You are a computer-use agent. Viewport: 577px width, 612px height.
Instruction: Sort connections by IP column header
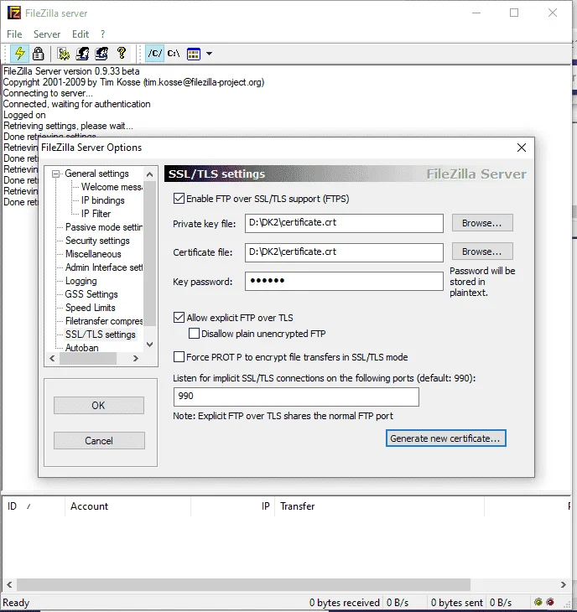tap(232, 506)
